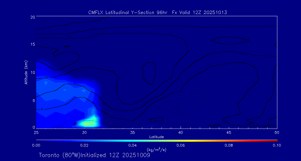Click the 0.08 color bar tick label
Viewport: 301px width, 161px height.
click(229, 145)
